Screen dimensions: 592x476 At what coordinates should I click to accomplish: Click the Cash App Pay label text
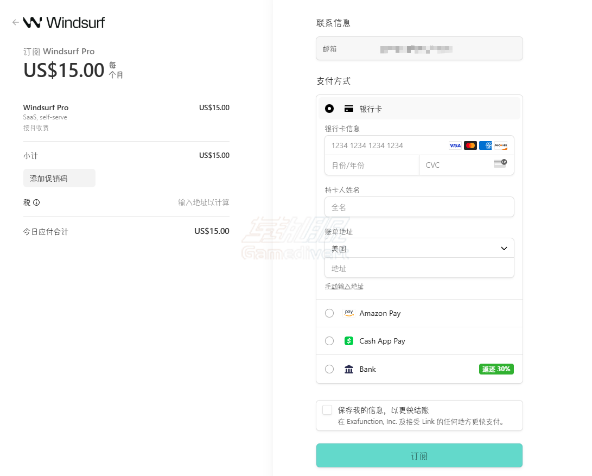[x=382, y=341]
